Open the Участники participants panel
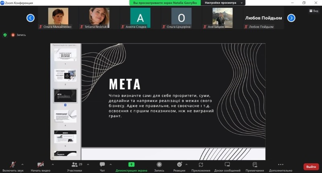The height and width of the screenshot is (173, 322). point(74,167)
